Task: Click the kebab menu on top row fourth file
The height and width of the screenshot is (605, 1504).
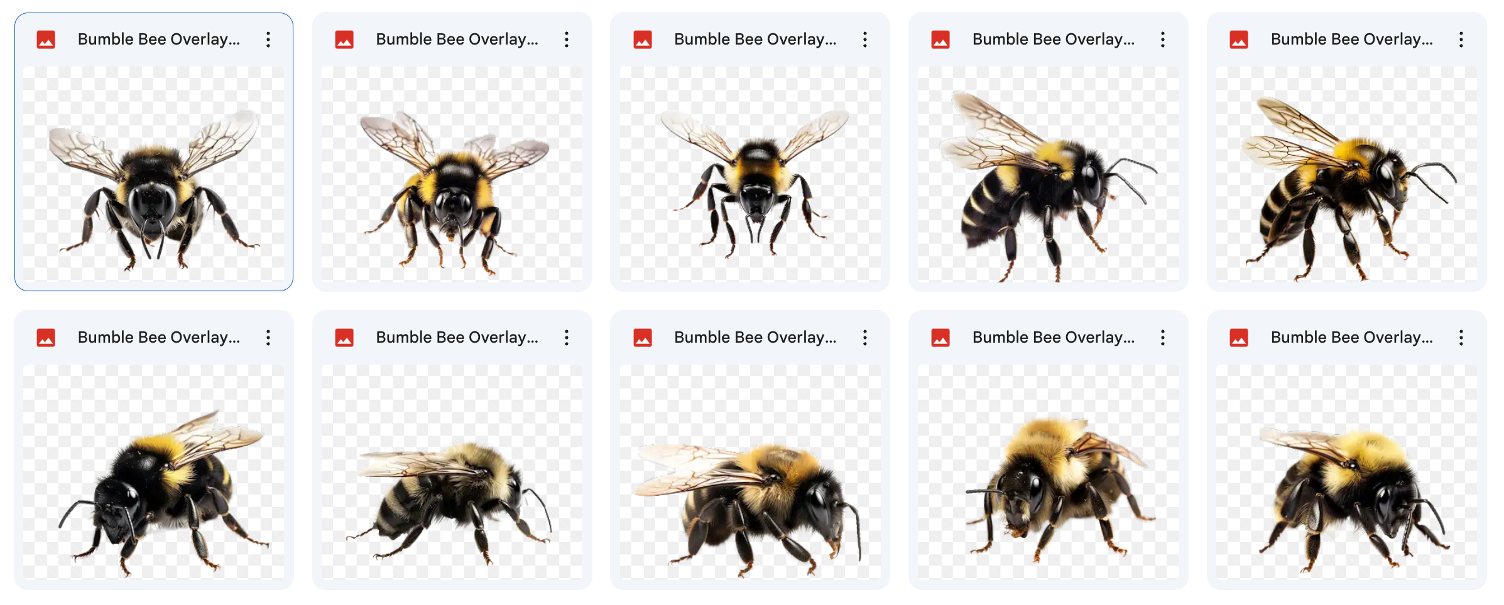Action: tap(1163, 40)
